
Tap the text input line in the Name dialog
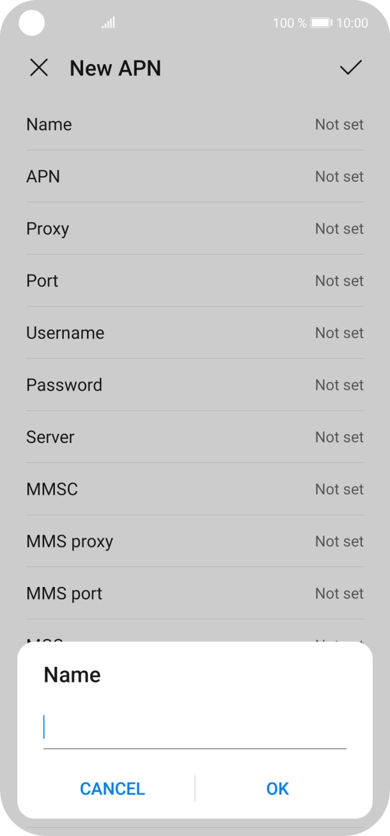(x=195, y=729)
